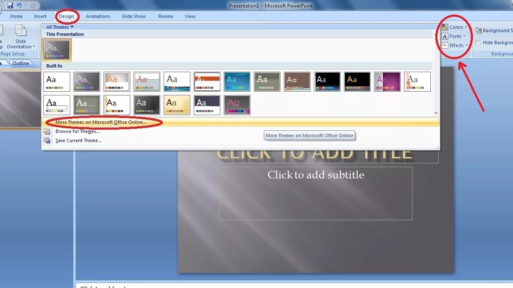Go to the Animations tab

[x=98, y=16]
